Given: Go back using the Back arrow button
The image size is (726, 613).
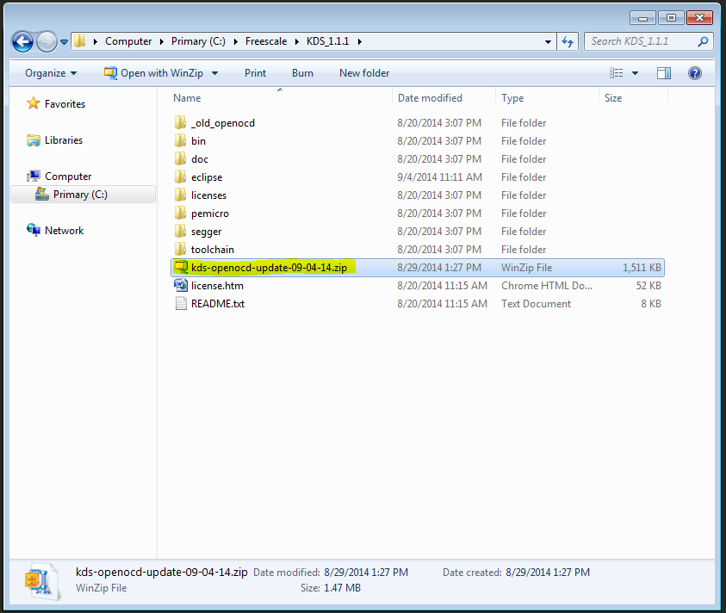Looking at the screenshot, I should [x=22, y=41].
